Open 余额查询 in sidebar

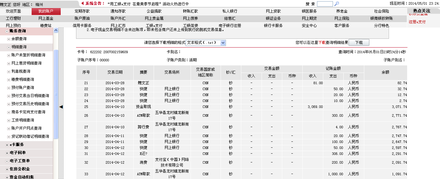pos(19,39)
